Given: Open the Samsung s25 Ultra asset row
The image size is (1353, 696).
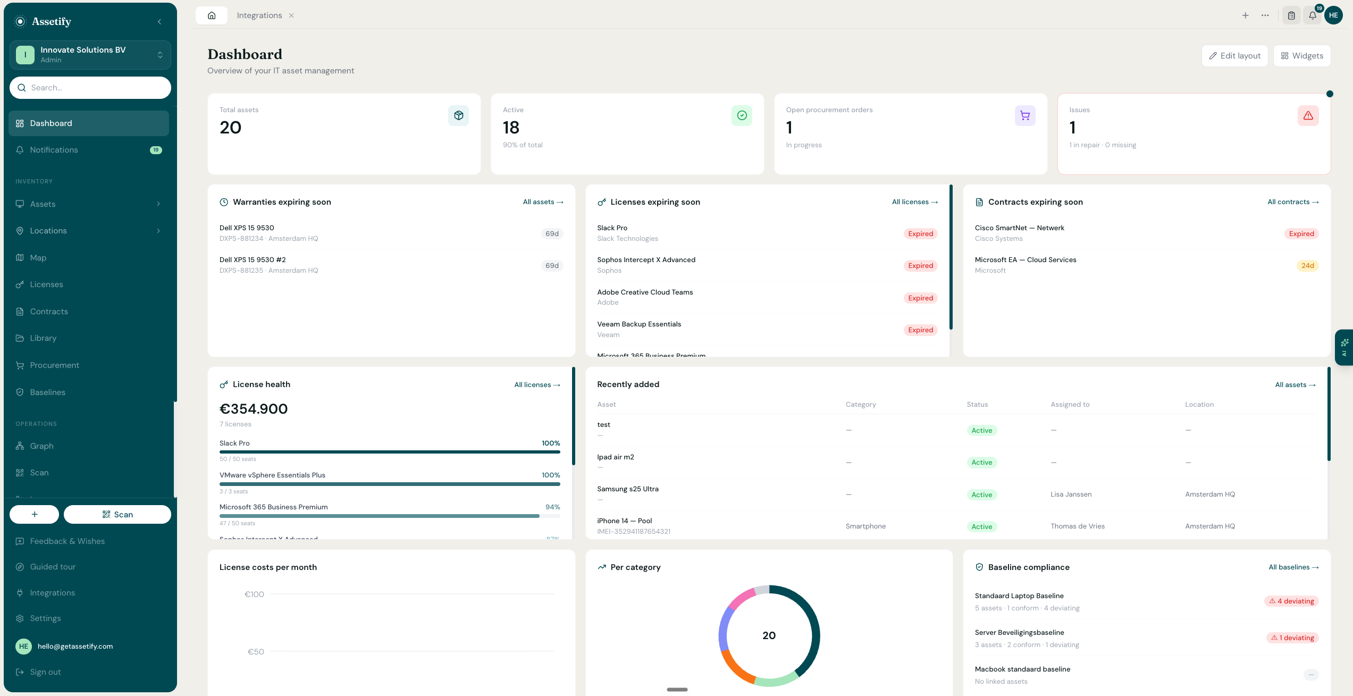Looking at the screenshot, I should pos(956,494).
